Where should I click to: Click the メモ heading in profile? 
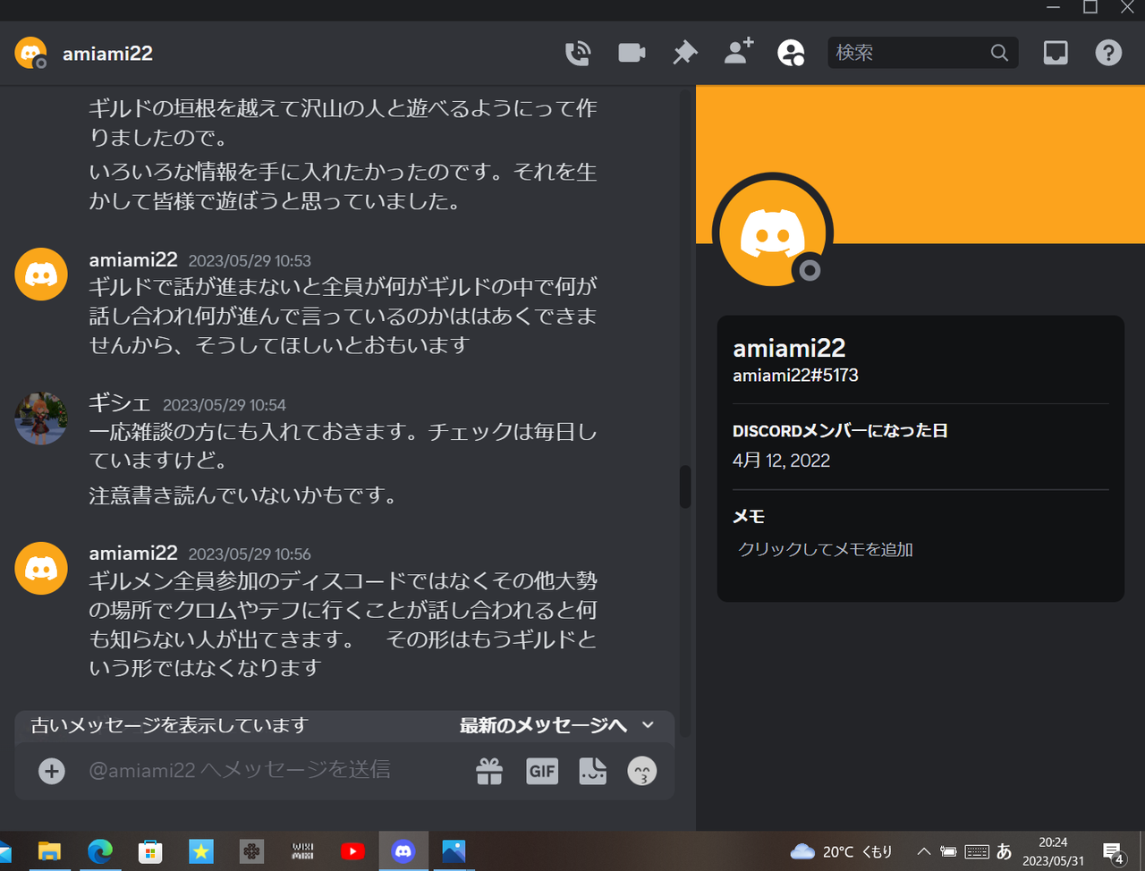point(749,517)
